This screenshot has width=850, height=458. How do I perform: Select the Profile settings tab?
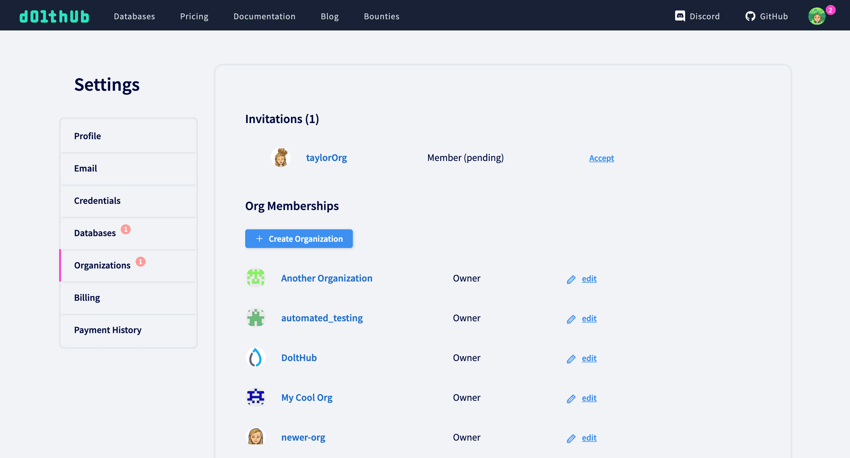128,136
